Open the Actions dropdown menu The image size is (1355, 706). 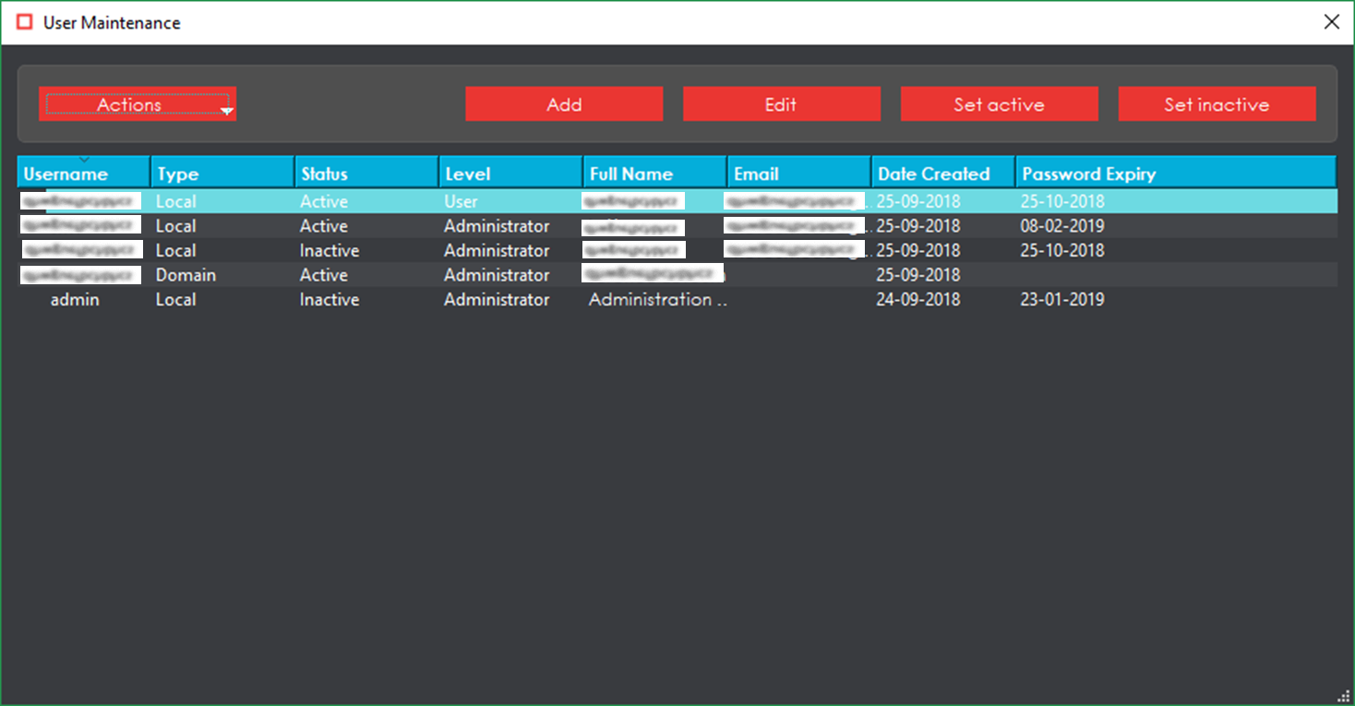pyautogui.click(x=129, y=104)
